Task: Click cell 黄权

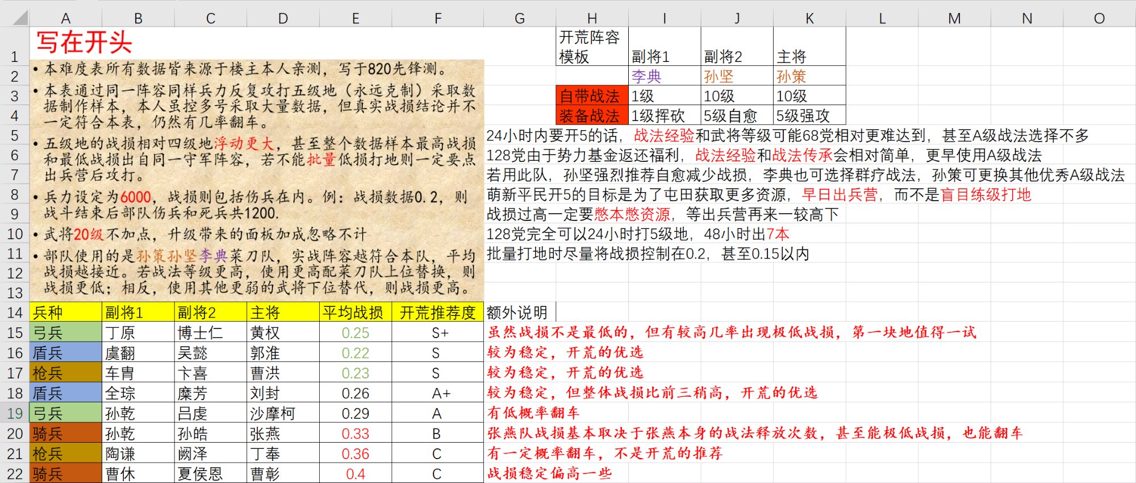Action: pos(283,332)
